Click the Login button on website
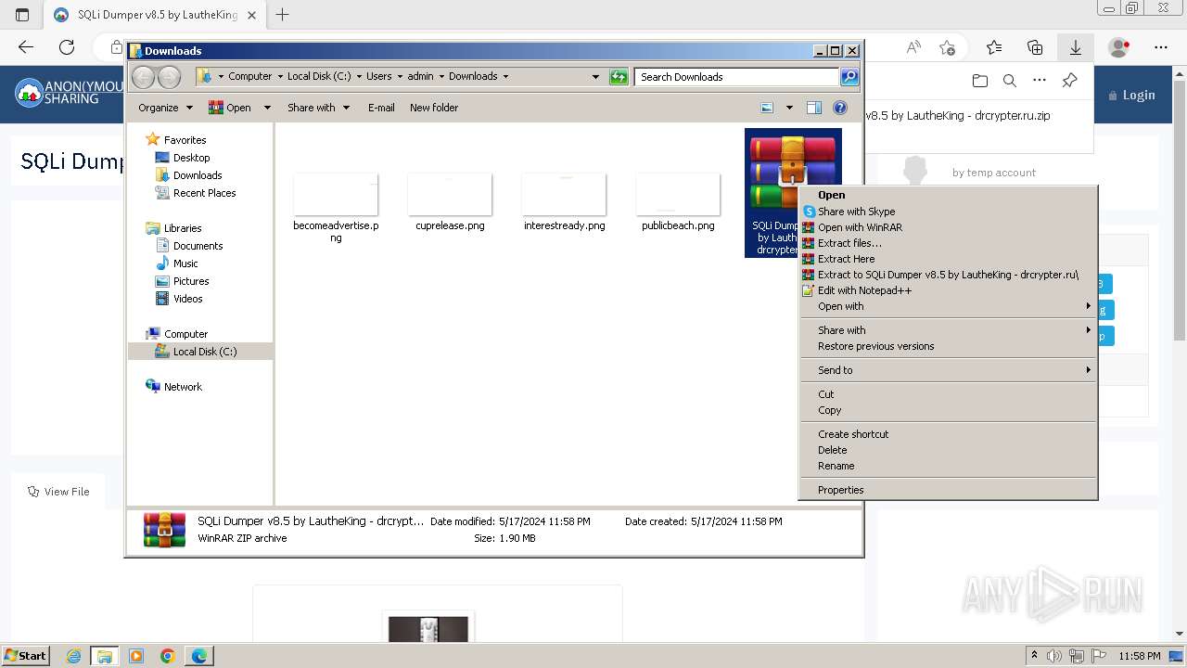Image resolution: width=1187 pixels, height=668 pixels. (x=1131, y=95)
